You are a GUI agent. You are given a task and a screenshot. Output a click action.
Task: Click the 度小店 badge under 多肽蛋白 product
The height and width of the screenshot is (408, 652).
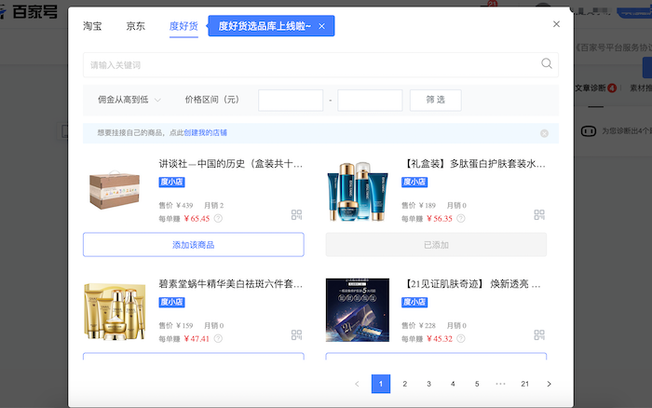414,183
